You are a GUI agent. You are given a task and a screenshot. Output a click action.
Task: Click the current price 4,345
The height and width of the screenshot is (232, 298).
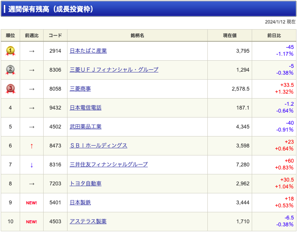[243, 127]
